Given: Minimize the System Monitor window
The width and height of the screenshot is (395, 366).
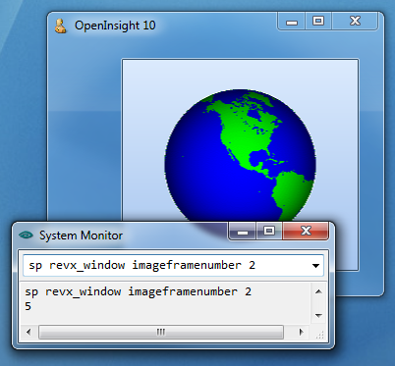Looking at the screenshot, I should [x=243, y=232].
